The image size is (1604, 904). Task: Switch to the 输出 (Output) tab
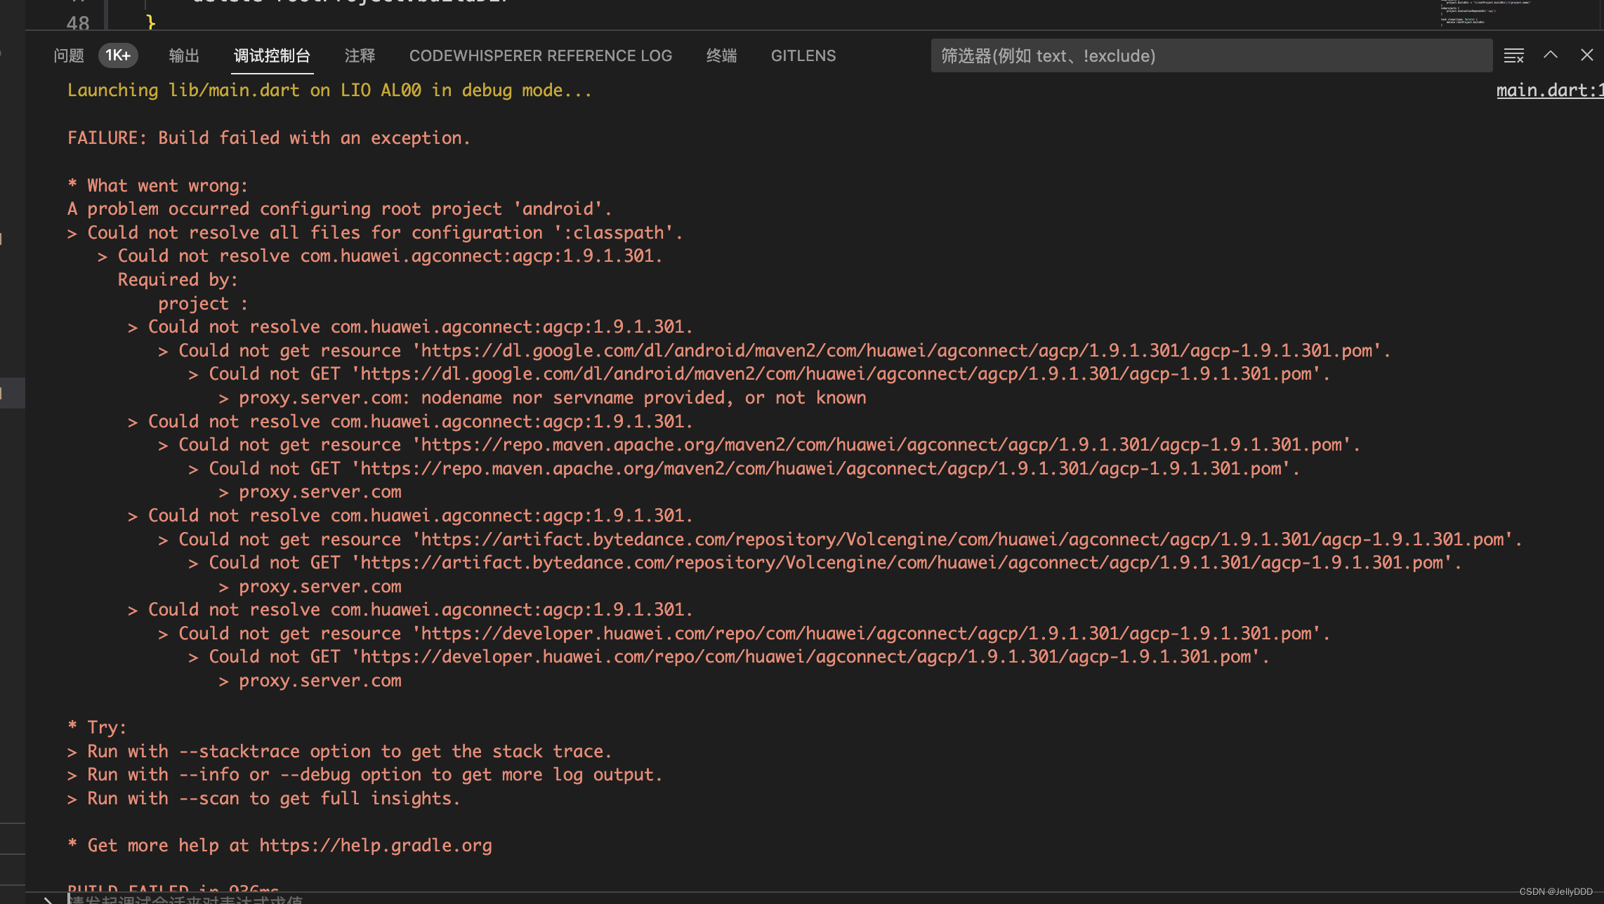point(184,55)
